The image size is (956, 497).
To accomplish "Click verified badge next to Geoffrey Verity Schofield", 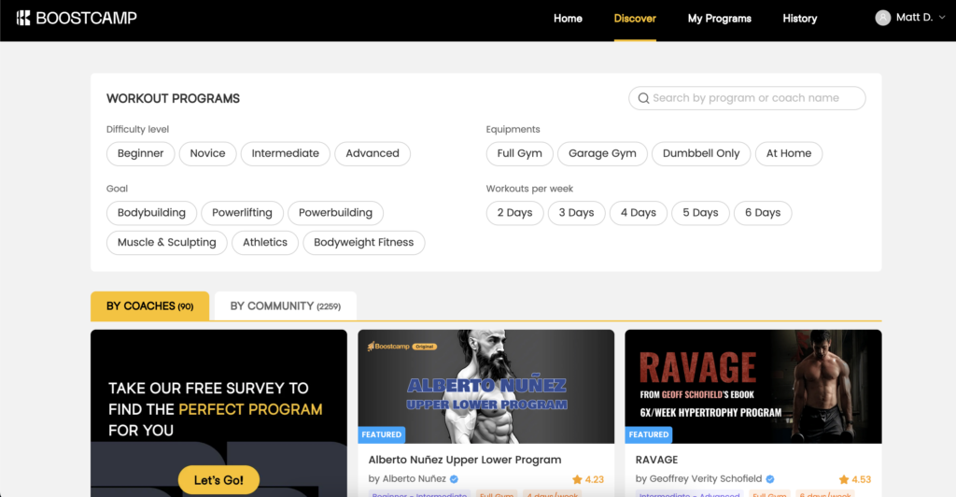I will [x=770, y=479].
